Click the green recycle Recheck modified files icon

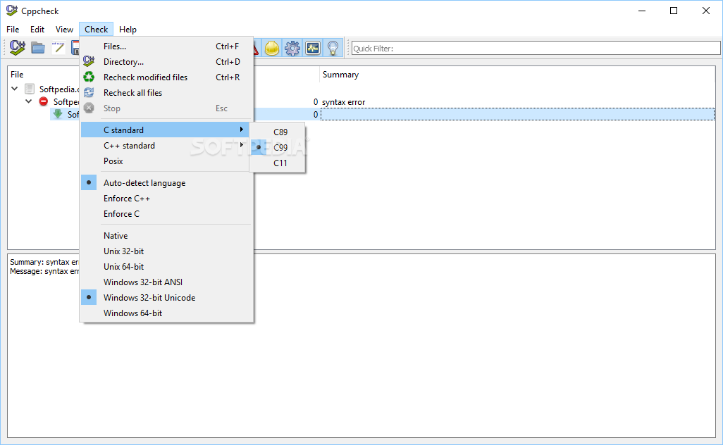[x=89, y=77]
